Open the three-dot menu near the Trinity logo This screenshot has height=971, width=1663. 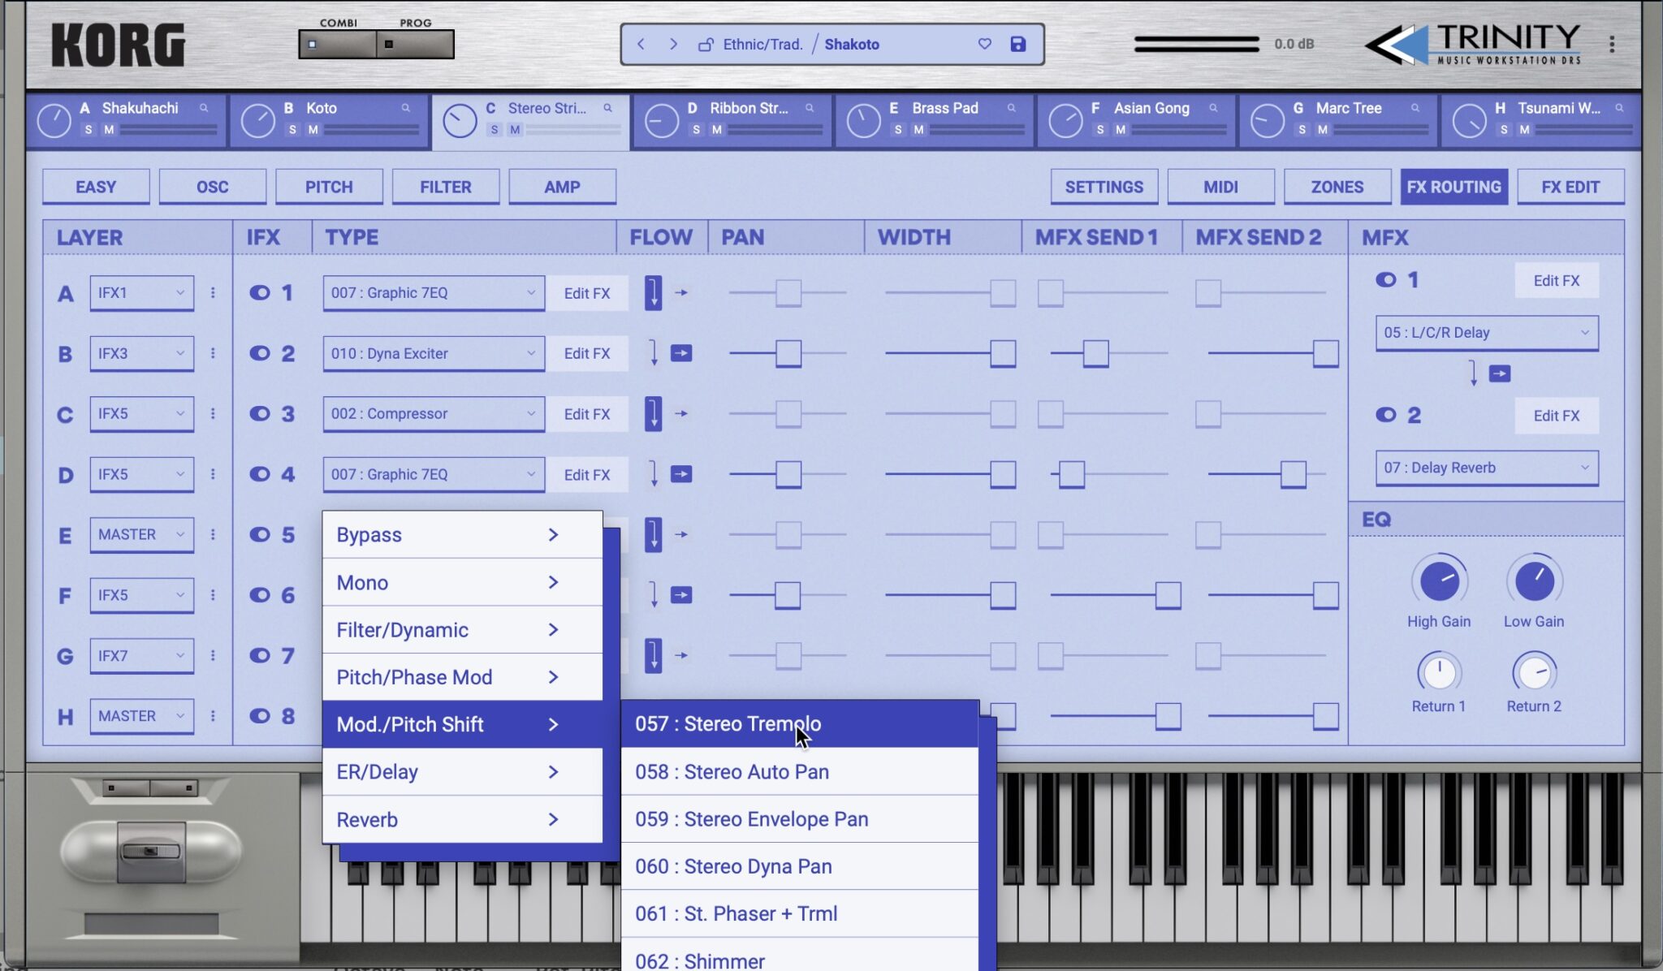[x=1613, y=43]
